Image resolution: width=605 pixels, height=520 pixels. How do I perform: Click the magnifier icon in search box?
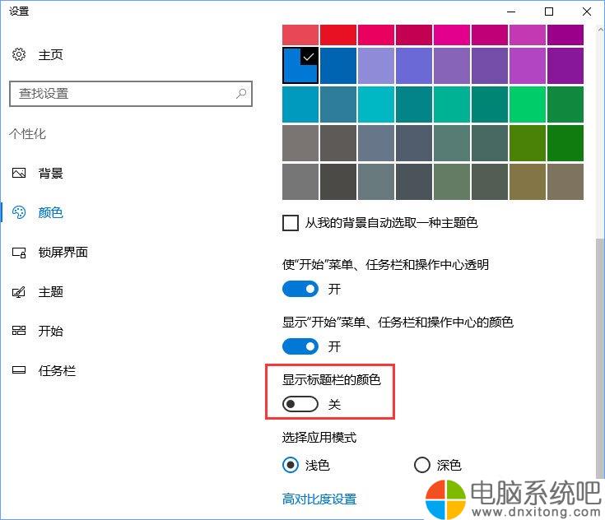click(x=241, y=93)
